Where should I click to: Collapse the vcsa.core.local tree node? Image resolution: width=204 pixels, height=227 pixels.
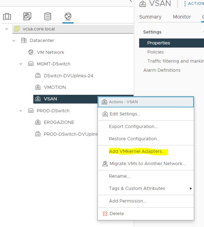[7, 29]
